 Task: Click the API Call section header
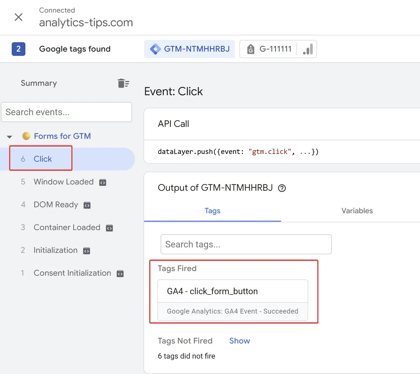(173, 124)
